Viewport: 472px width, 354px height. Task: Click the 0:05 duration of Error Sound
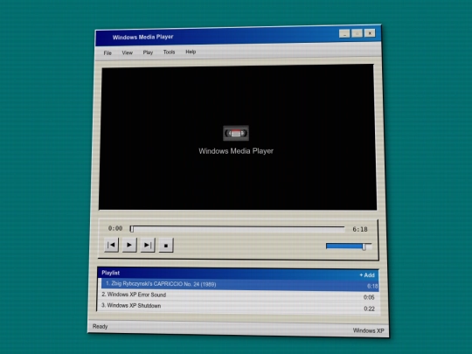coord(369,297)
